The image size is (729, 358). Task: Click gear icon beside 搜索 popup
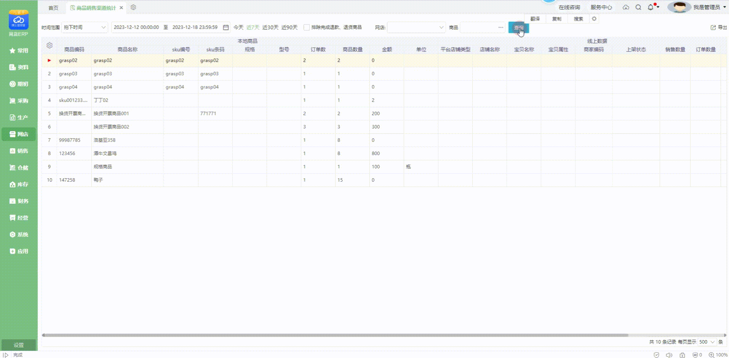click(594, 19)
